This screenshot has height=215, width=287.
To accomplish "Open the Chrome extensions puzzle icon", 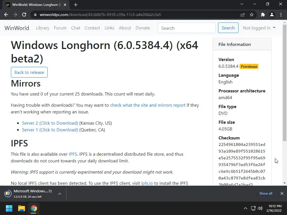I will (x=263, y=15).
